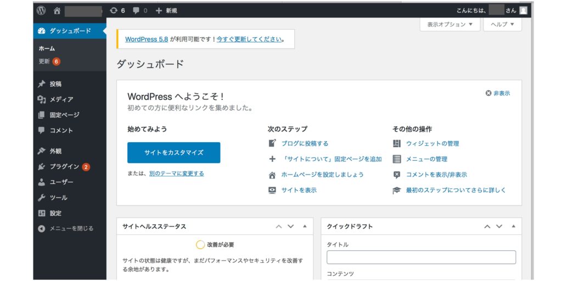Click the ダッシュボード gauge icon
The width and height of the screenshot is (562, 281).
point(42,31)
